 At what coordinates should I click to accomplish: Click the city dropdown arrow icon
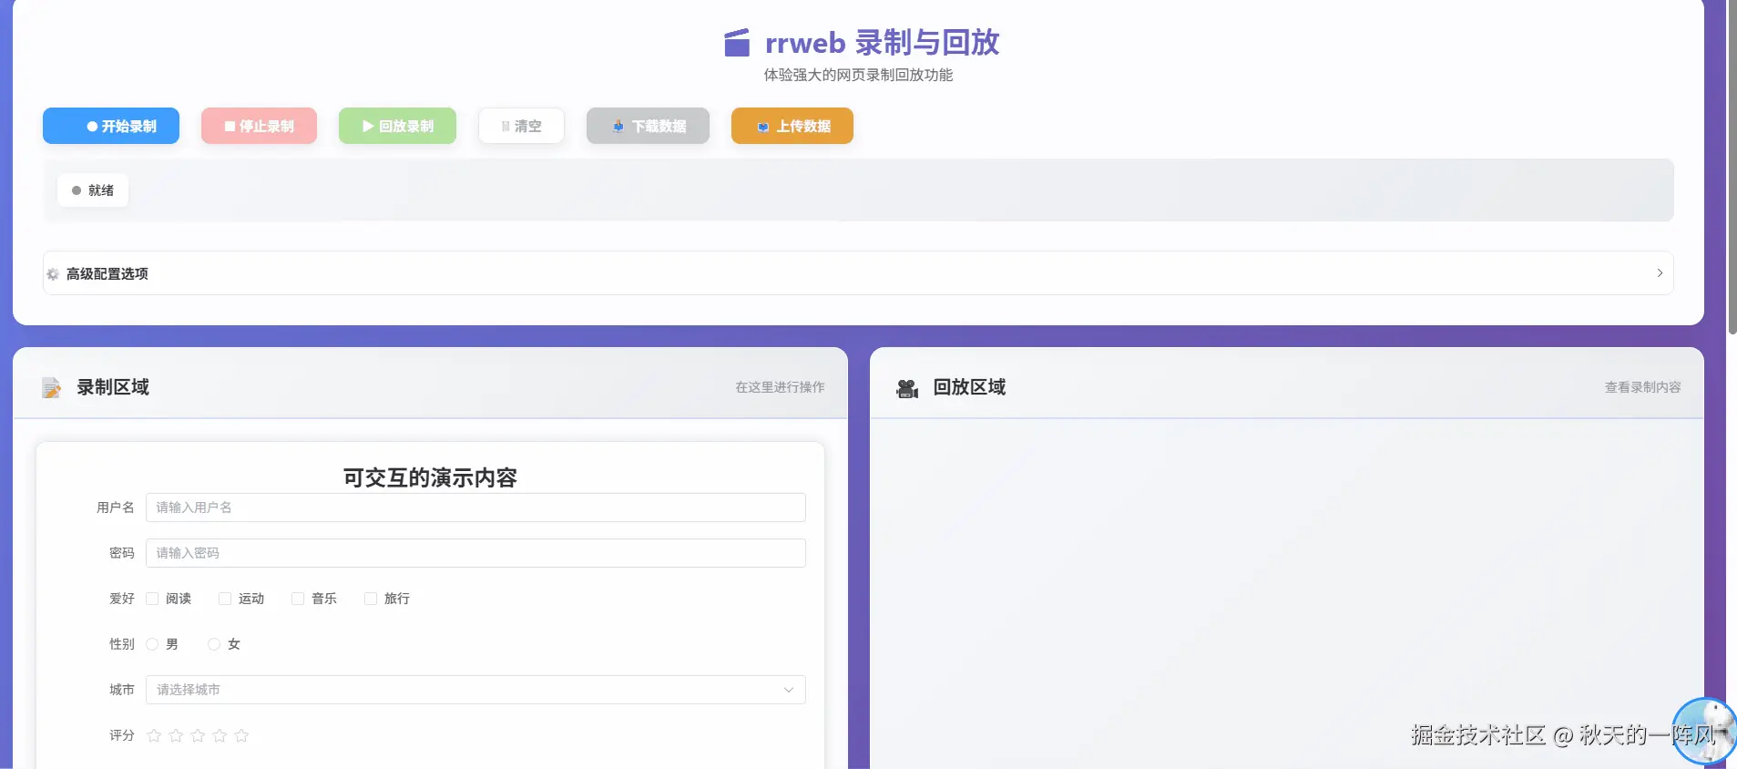(x=789, y=690)
